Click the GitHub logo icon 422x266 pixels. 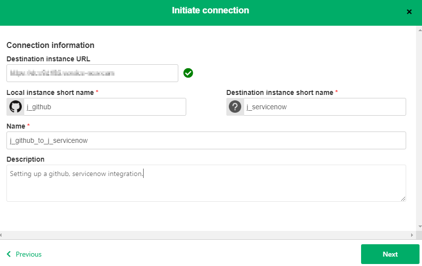[16, 107]
